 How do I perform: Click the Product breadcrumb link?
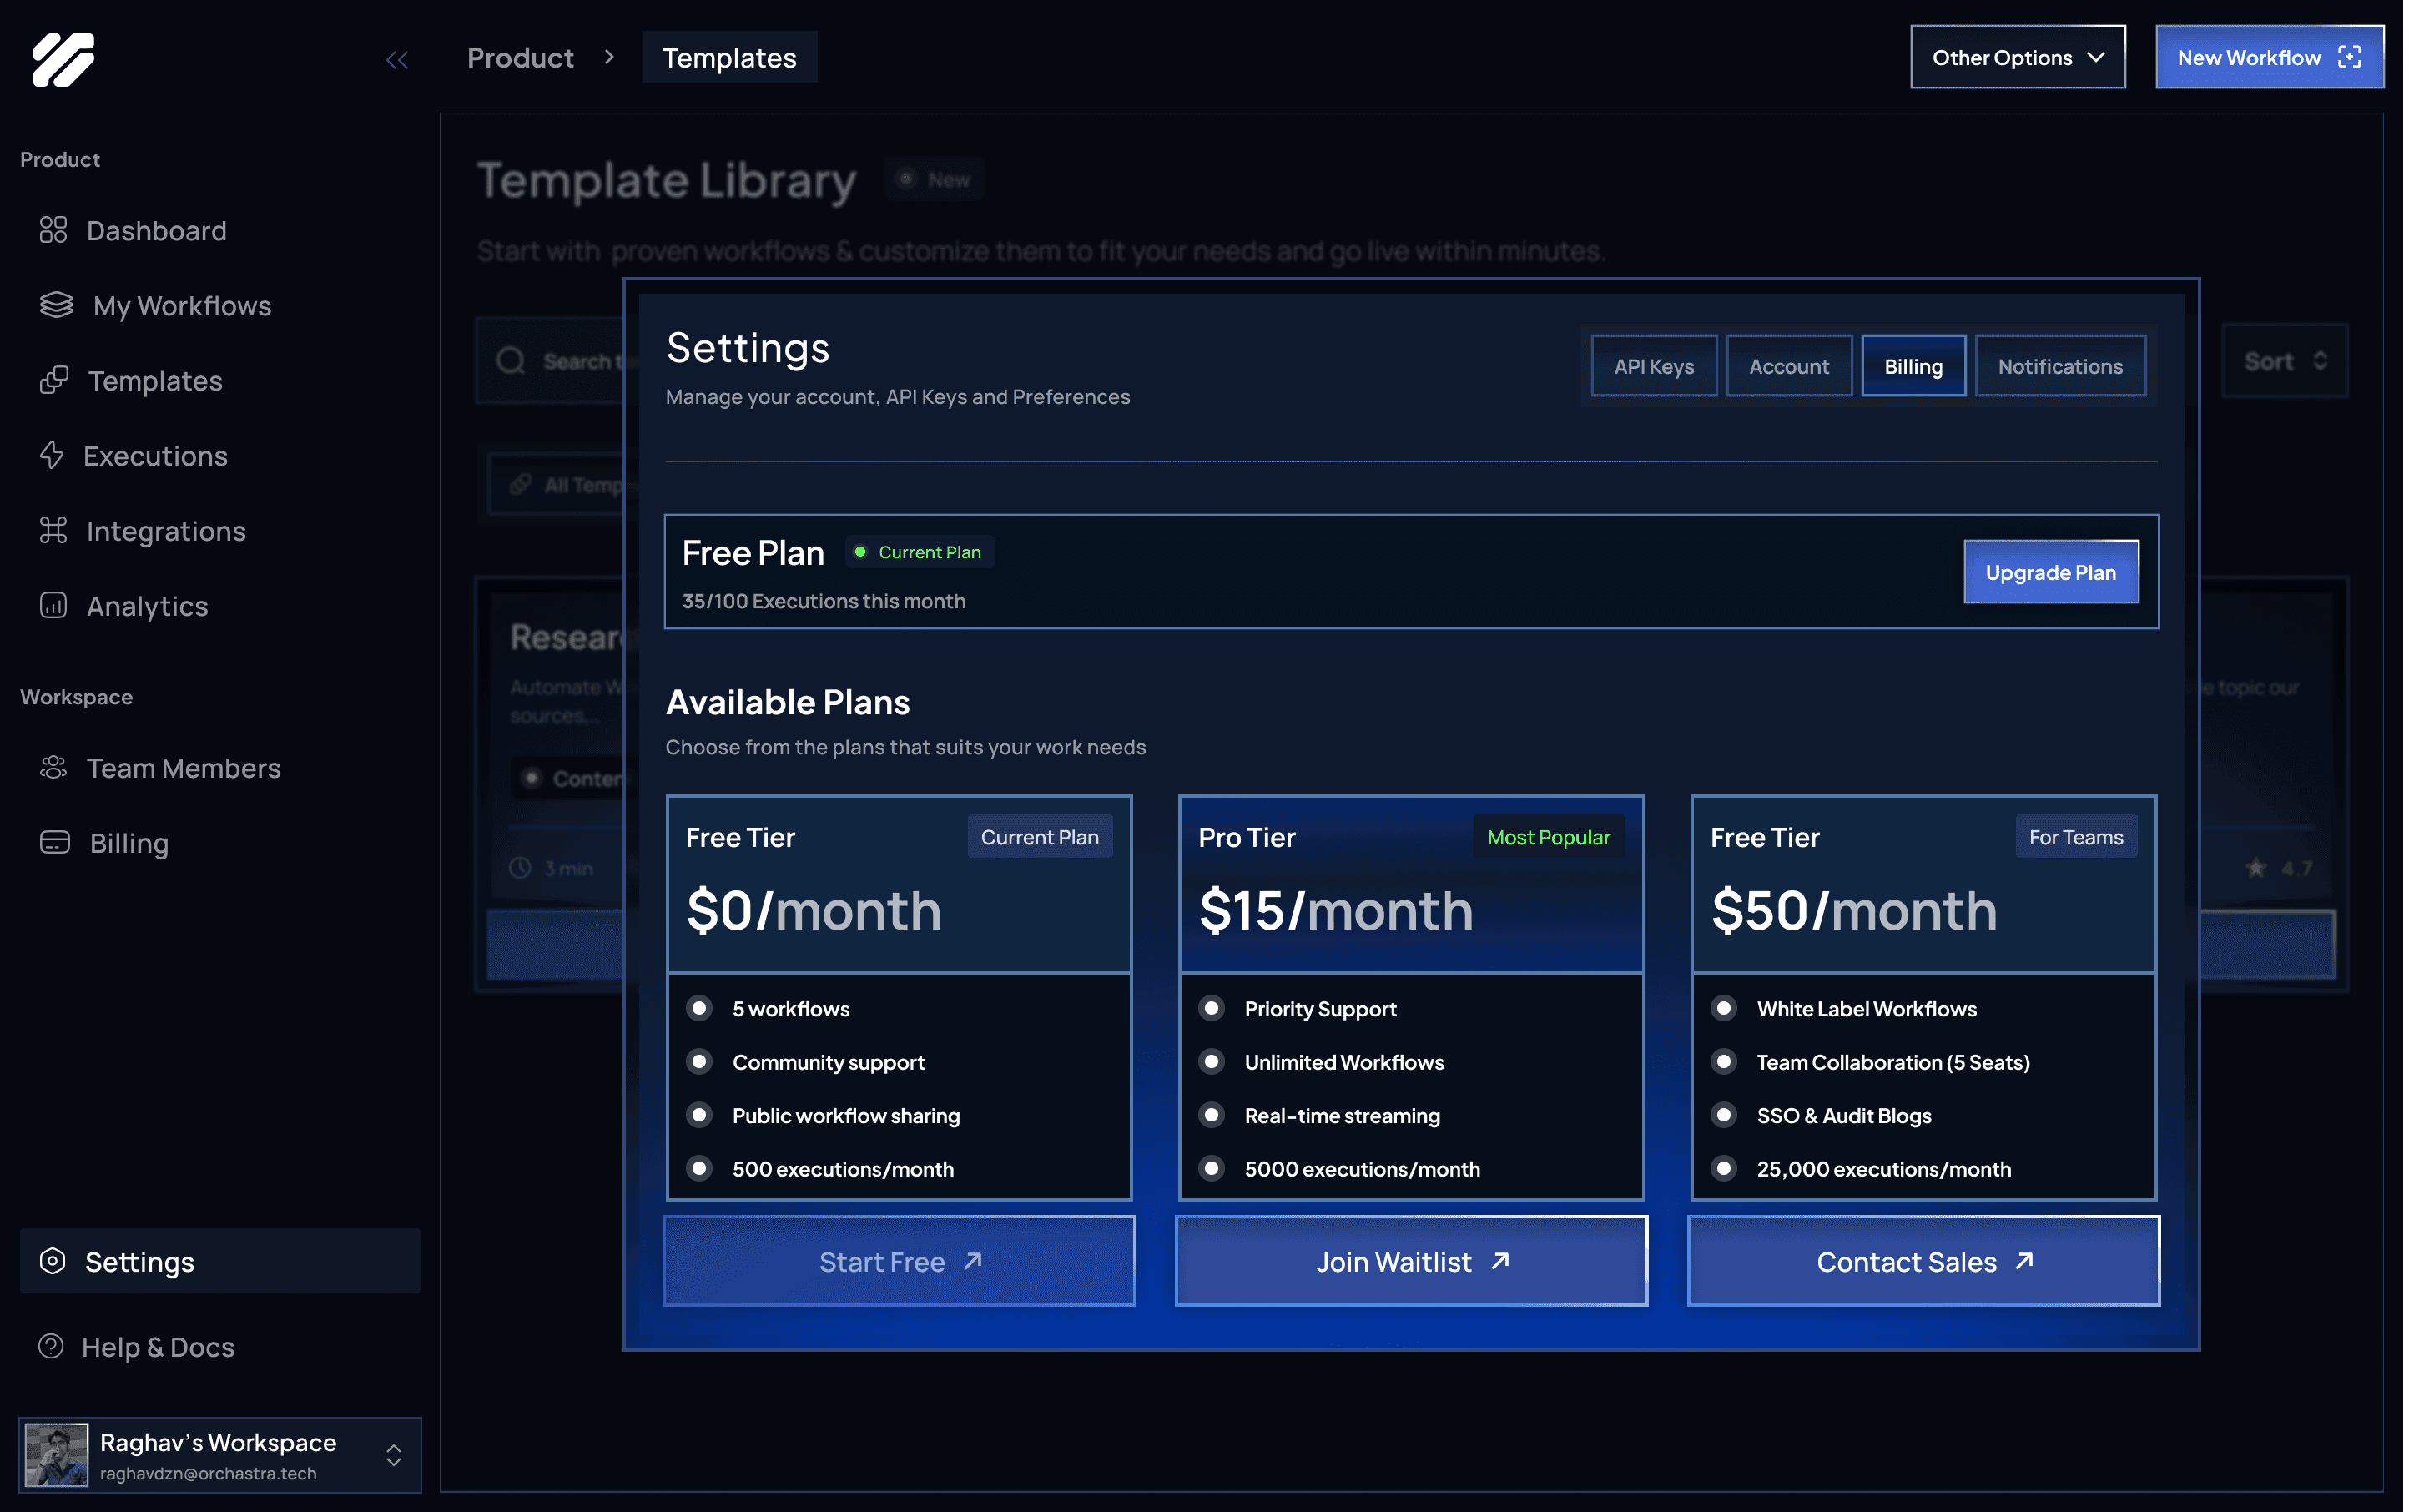(520, 58)
